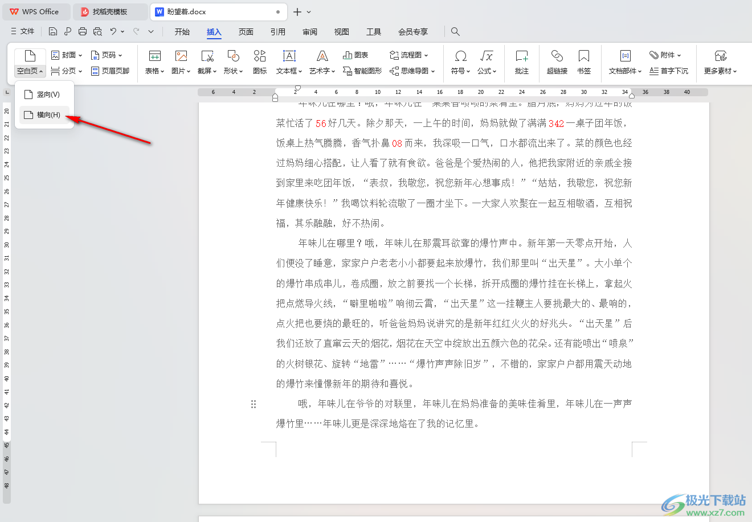Switch to the 找稻壳模板 tab

tap(109, 11)
